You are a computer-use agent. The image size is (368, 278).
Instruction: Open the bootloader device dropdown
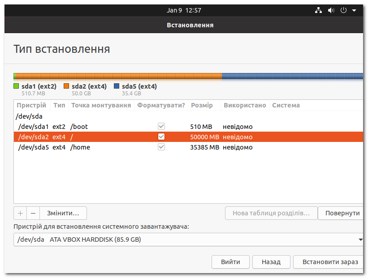[189, 240]
